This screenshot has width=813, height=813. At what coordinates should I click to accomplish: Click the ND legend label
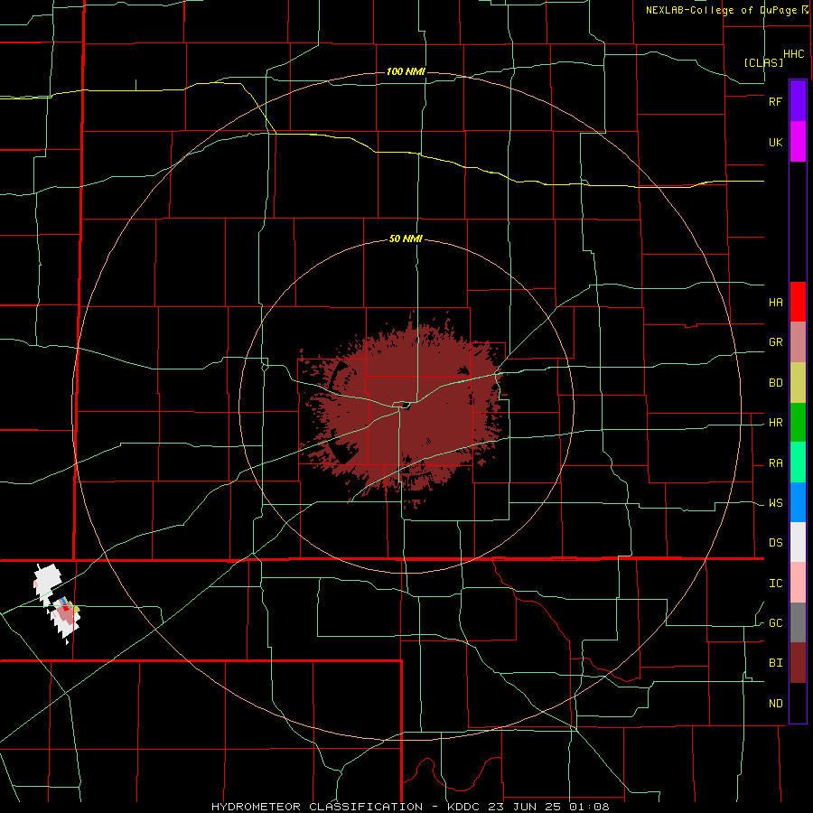pos(776,704)
